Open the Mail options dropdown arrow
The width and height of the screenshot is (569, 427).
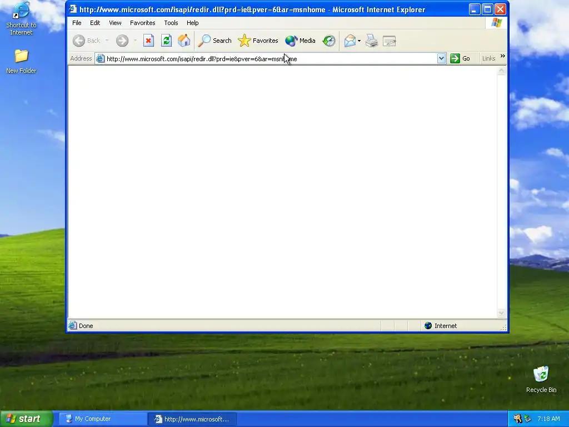360,41
